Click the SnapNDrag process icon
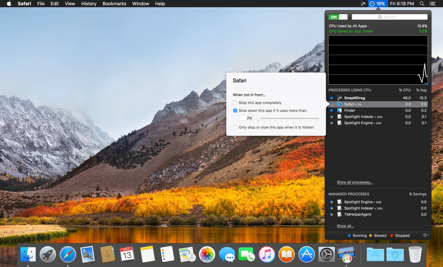 (340, 98)
